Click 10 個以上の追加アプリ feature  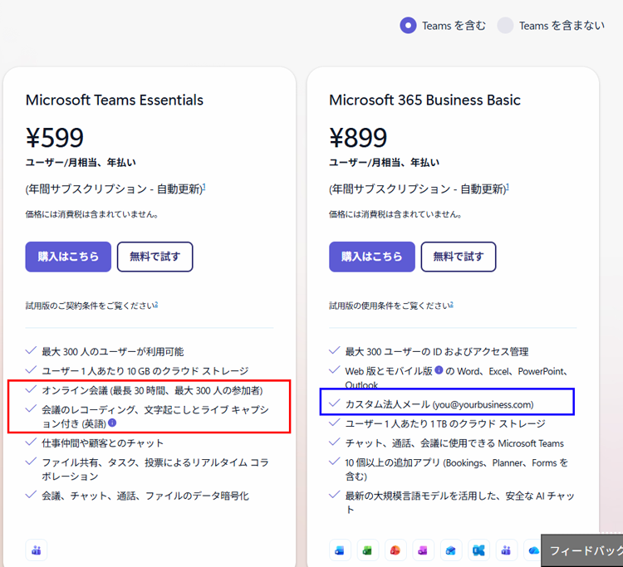(x=457, y=469)
